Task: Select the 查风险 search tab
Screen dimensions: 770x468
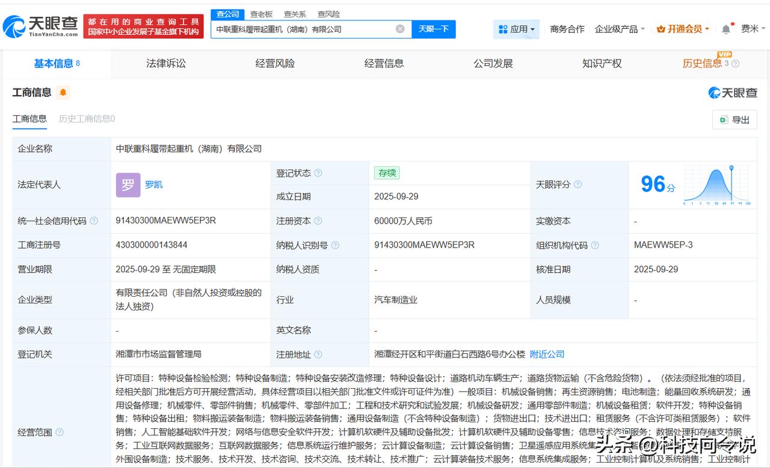Action: tap(328, 14)
